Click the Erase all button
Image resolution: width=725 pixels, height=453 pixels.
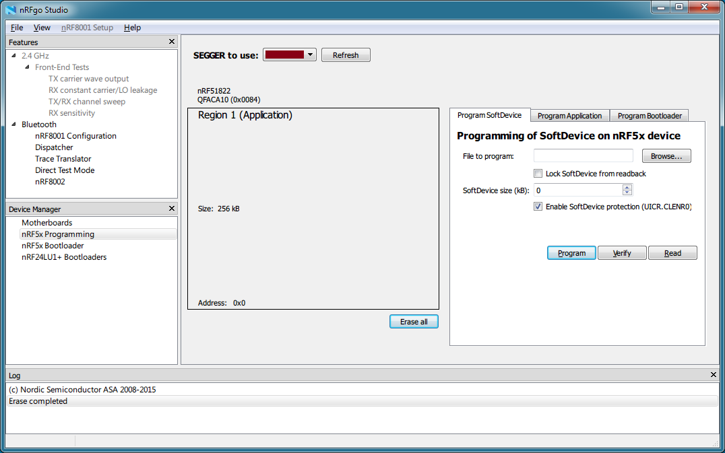(414, 322)
